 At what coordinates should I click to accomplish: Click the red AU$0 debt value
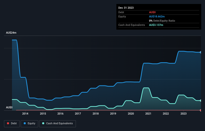[152, 12]
